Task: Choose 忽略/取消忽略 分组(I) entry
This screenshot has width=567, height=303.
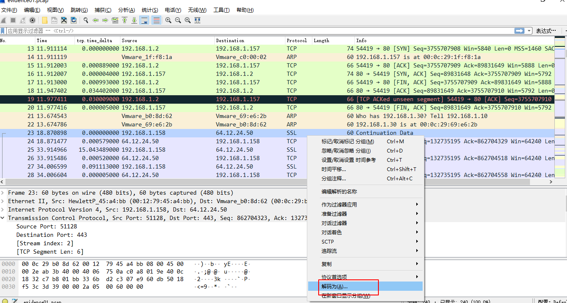Action: (365, 150)
